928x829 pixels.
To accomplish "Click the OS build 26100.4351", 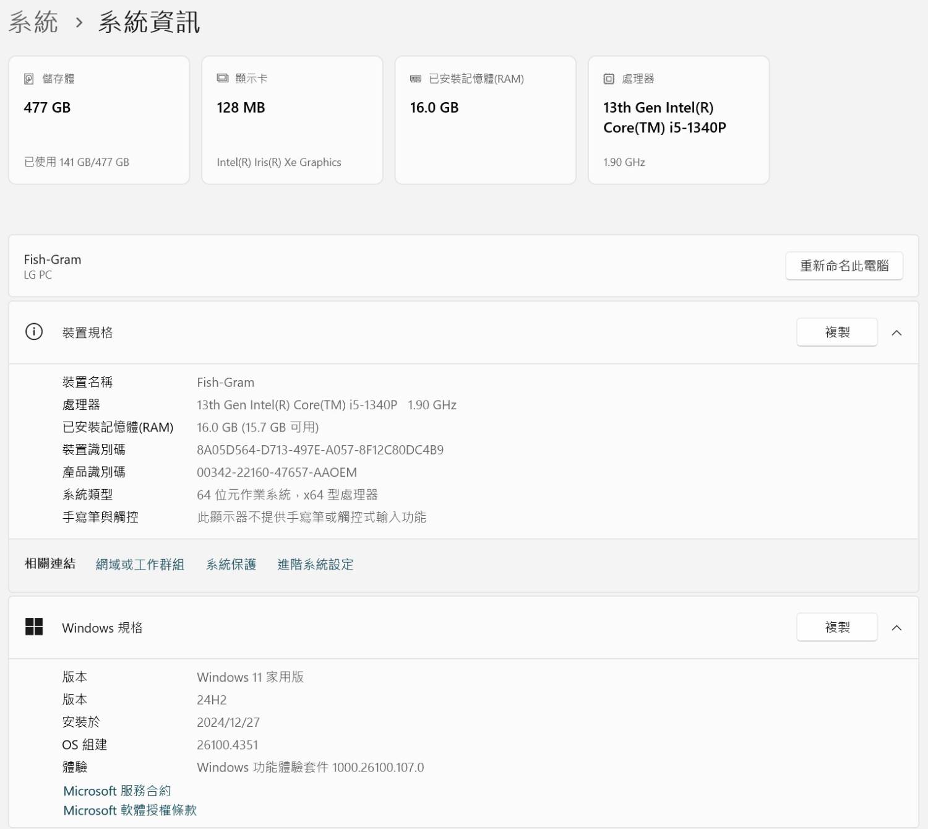I will point(227,745).
